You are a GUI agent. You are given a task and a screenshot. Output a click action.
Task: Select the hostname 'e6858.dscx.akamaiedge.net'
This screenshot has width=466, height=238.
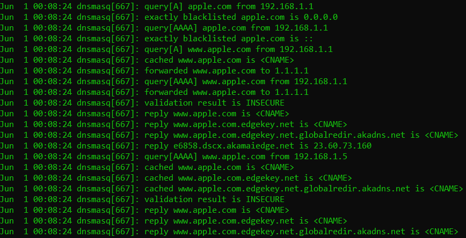coord(234,146)
